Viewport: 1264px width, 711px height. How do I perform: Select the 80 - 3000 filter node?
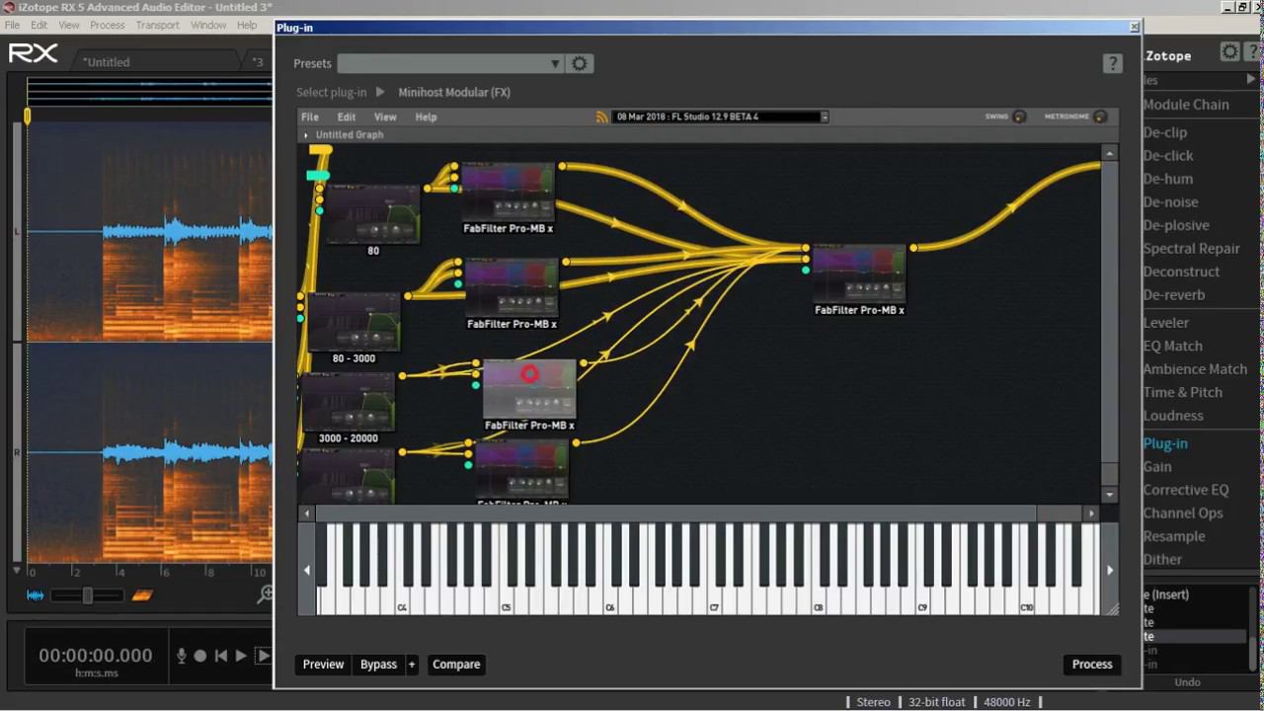354,321
